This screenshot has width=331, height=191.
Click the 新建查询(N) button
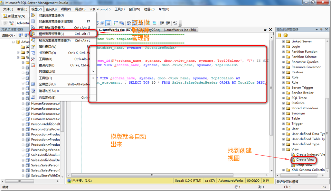click(x=14, y=16)
